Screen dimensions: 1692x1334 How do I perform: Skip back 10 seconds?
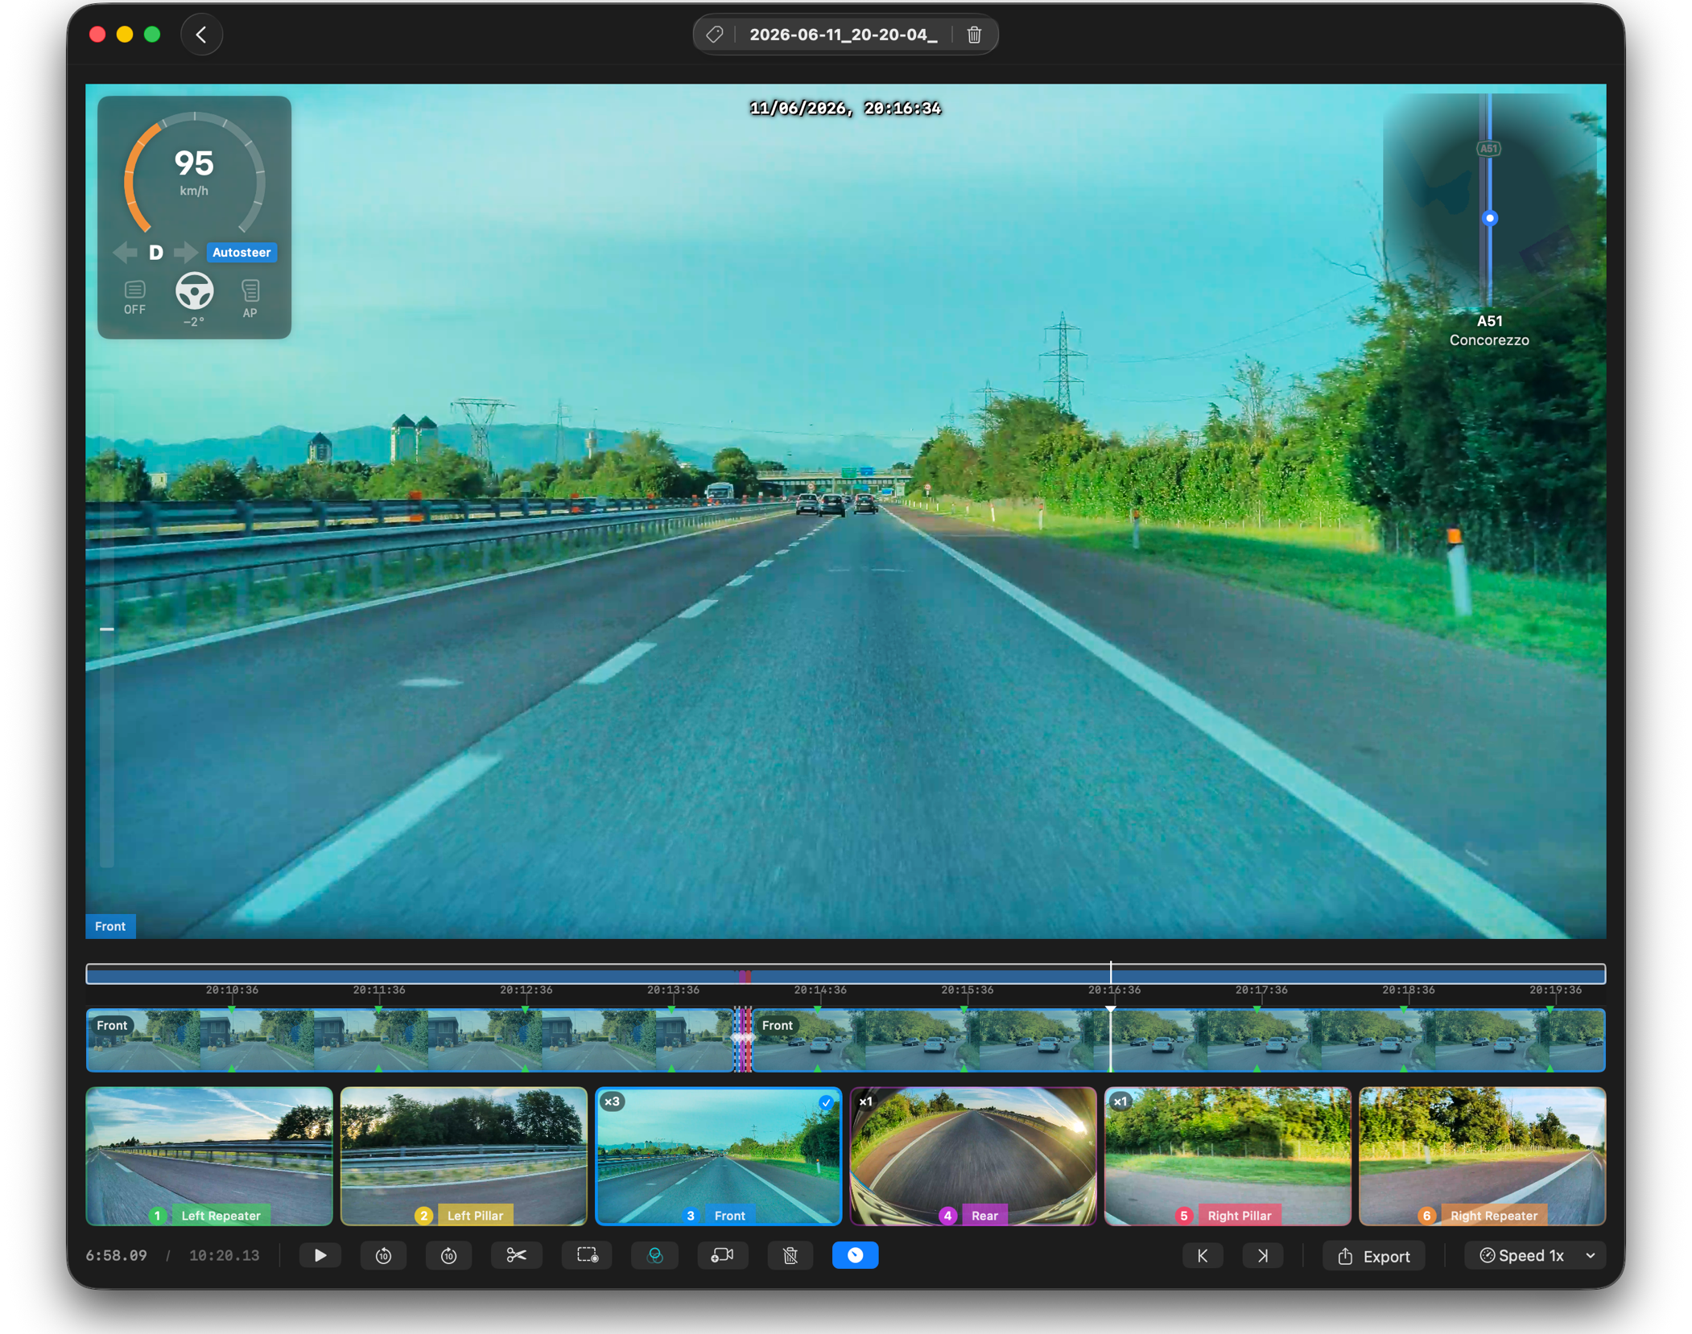click(384, 1255)
